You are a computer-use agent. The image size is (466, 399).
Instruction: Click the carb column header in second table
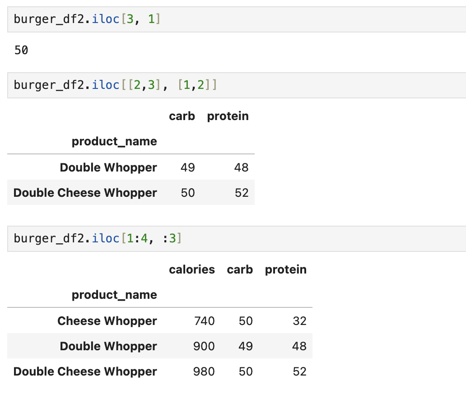point(182,116)
